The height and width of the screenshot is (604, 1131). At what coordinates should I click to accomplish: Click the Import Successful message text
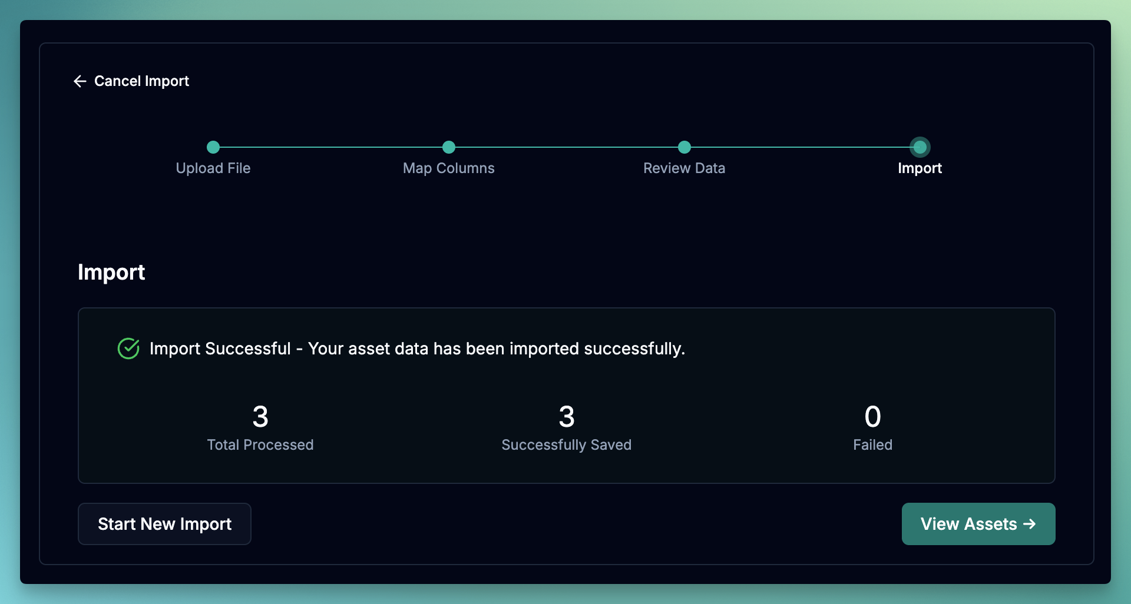(x=418, y=349)
